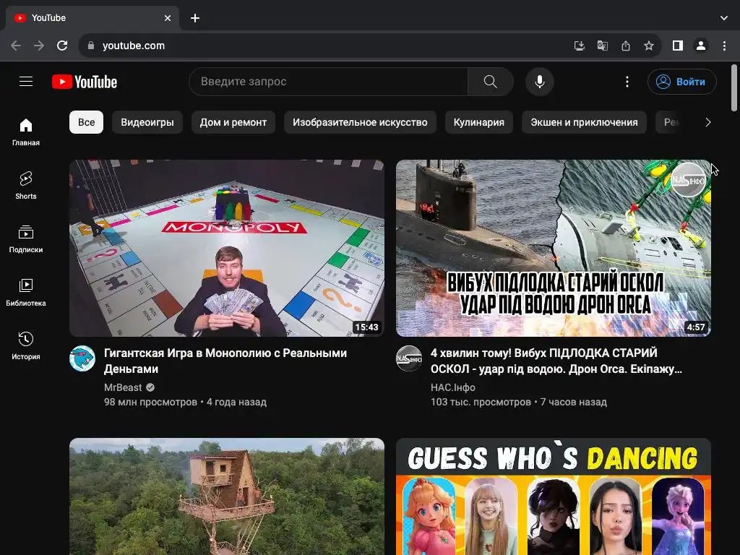
Task: Open История in sidebar
Action: pyautogui.click(x=26, y=346)
